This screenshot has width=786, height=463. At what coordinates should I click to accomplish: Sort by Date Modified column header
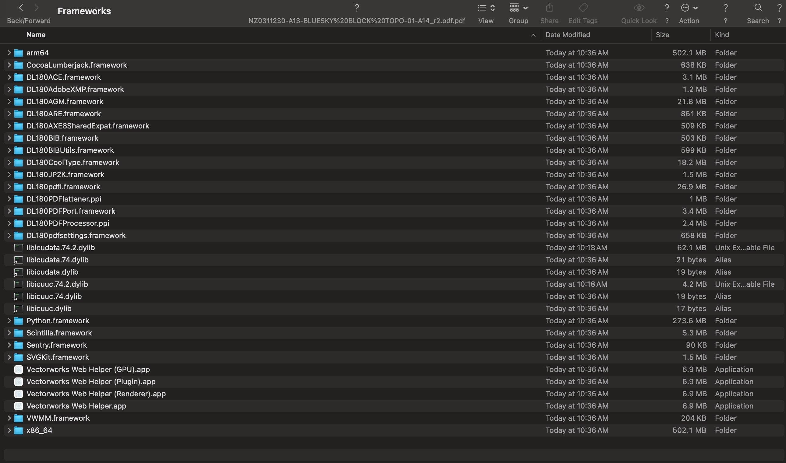568,35
